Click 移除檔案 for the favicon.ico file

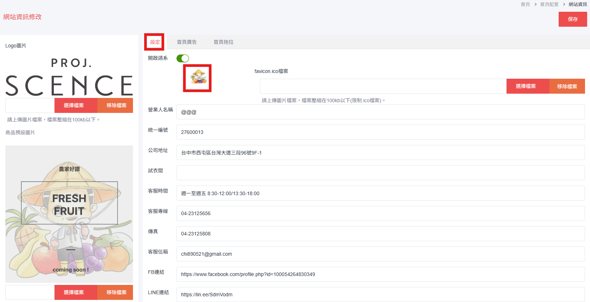coord(567,86)
